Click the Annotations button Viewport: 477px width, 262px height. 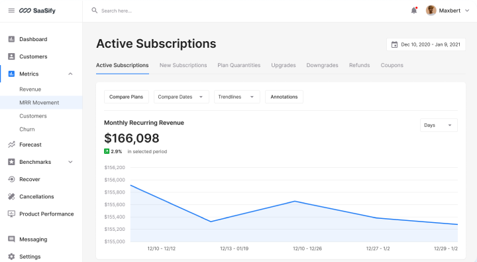click(284, 97)
